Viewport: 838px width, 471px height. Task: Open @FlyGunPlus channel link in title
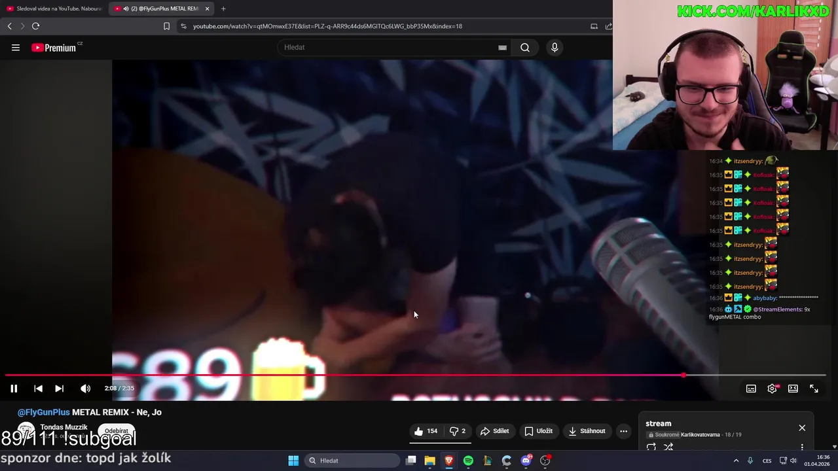pyautogui.click(x=43, y=412)
